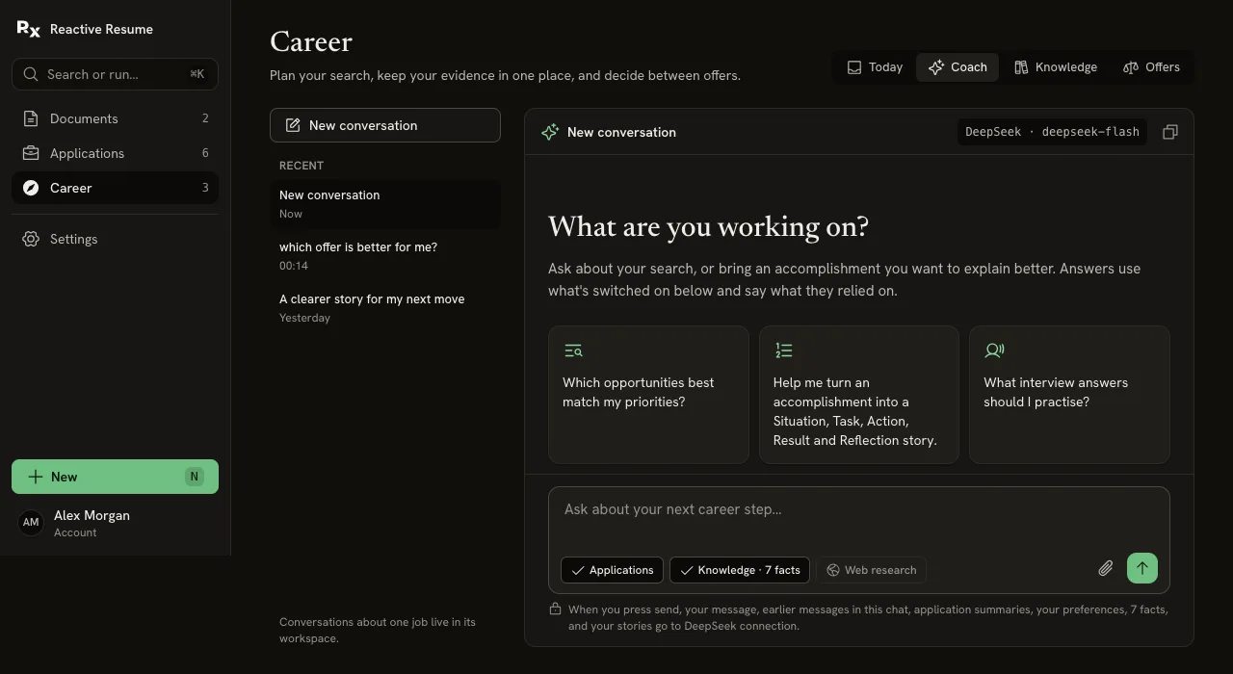Click the Search or run field
This screenshot has height=674, width=1233.
[x=115, y=74]
